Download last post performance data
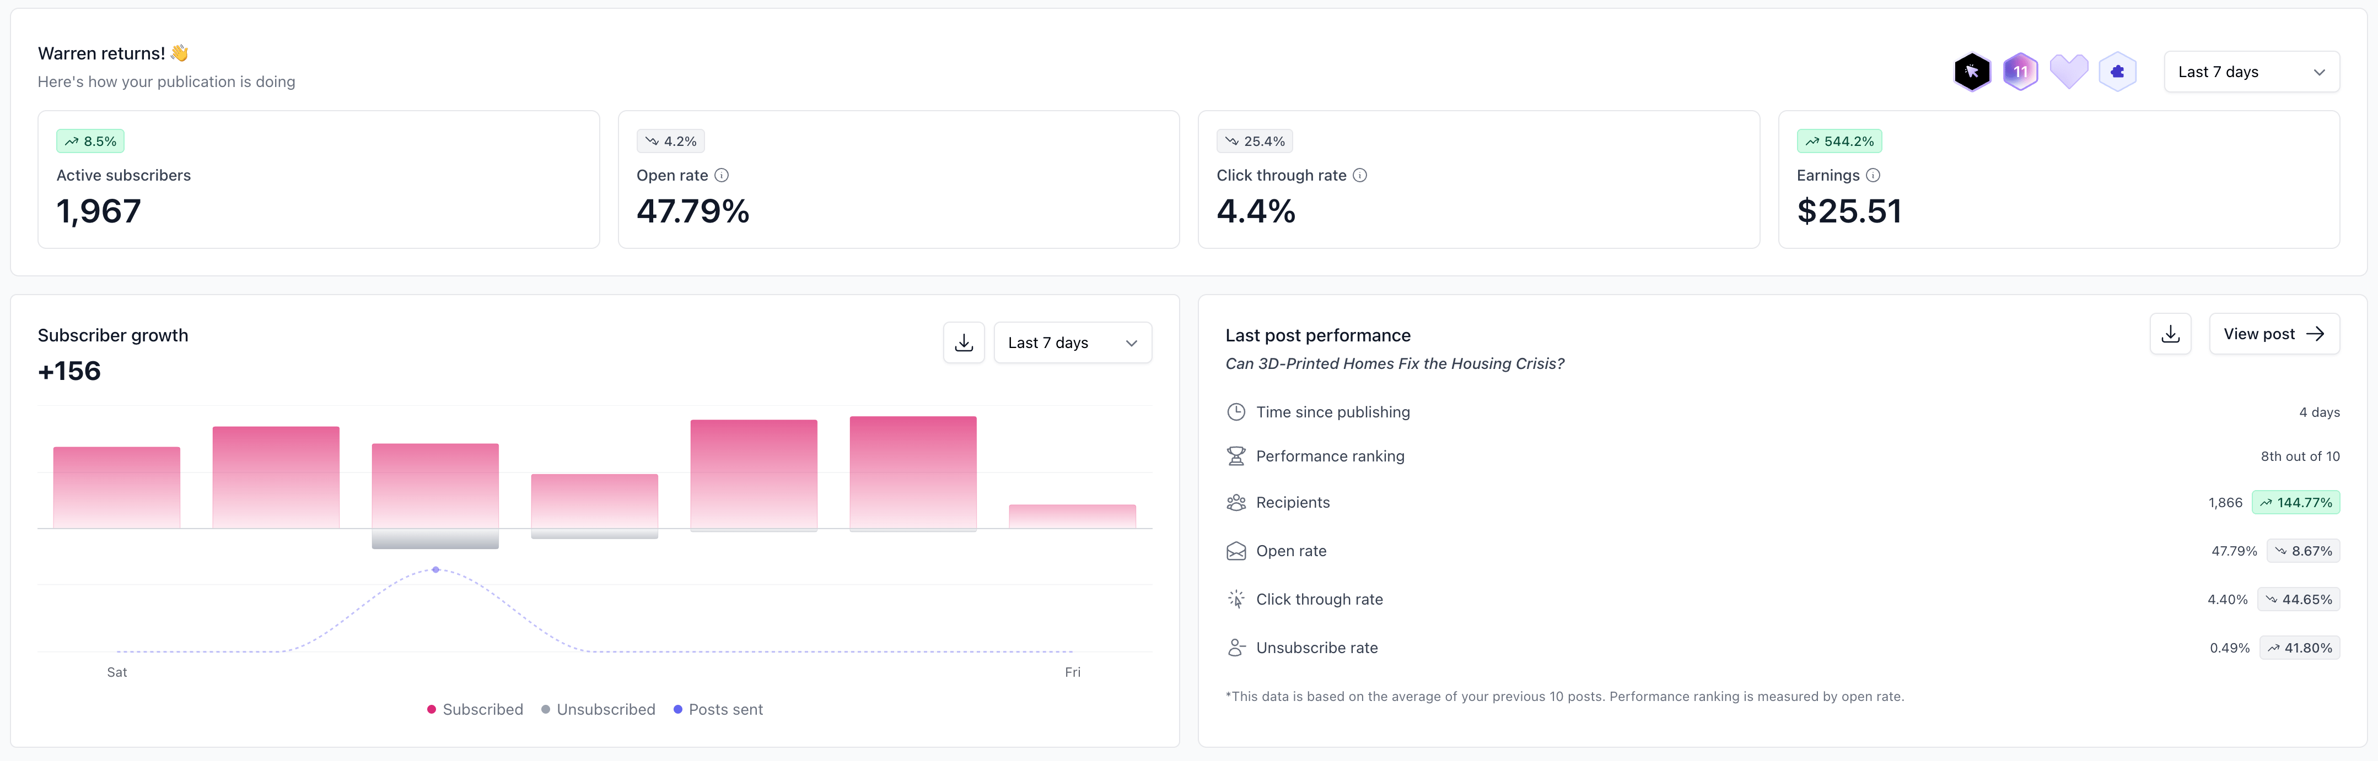This screenshot has width=2378, height=761. (x=2170, y=334)
